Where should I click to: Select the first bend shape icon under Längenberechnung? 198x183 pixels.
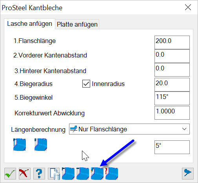(x=20, y=145)
